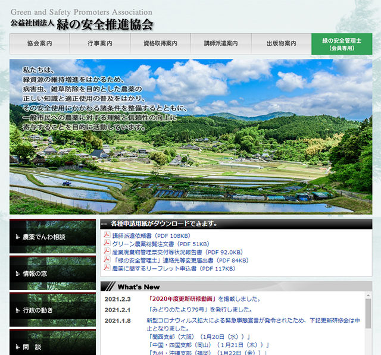This screenshot has width=381, height=355.
Task: Click PDF icon next to グリーン農薬総覧注文書
Action: click(x=107, y=244)
